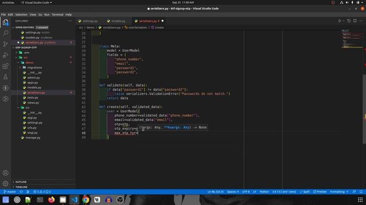Open the Manage gear menu

coord(5,183)
